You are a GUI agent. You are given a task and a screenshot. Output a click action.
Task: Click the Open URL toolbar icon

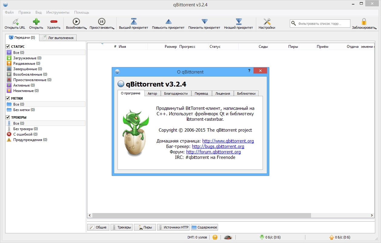coord(15,21)
